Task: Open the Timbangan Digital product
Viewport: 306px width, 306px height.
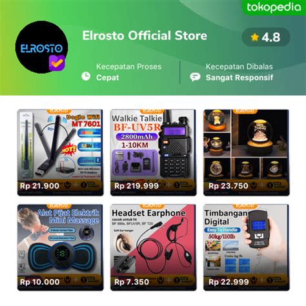Action: coord(247,247)
